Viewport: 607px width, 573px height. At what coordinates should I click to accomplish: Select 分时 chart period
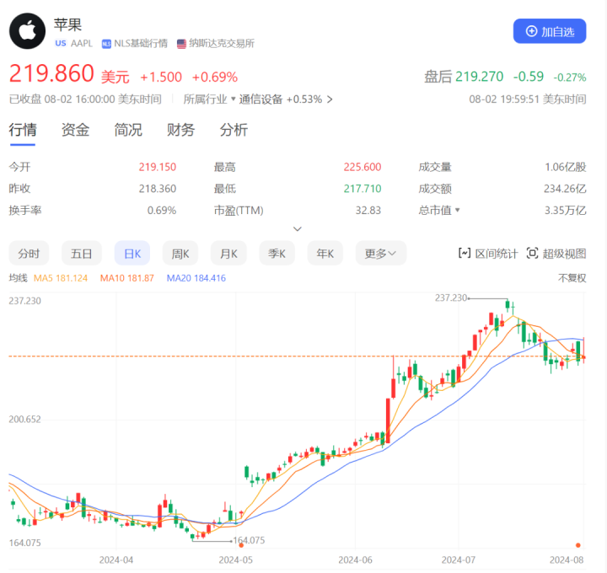pyautogui.click(x=29, y=254)
